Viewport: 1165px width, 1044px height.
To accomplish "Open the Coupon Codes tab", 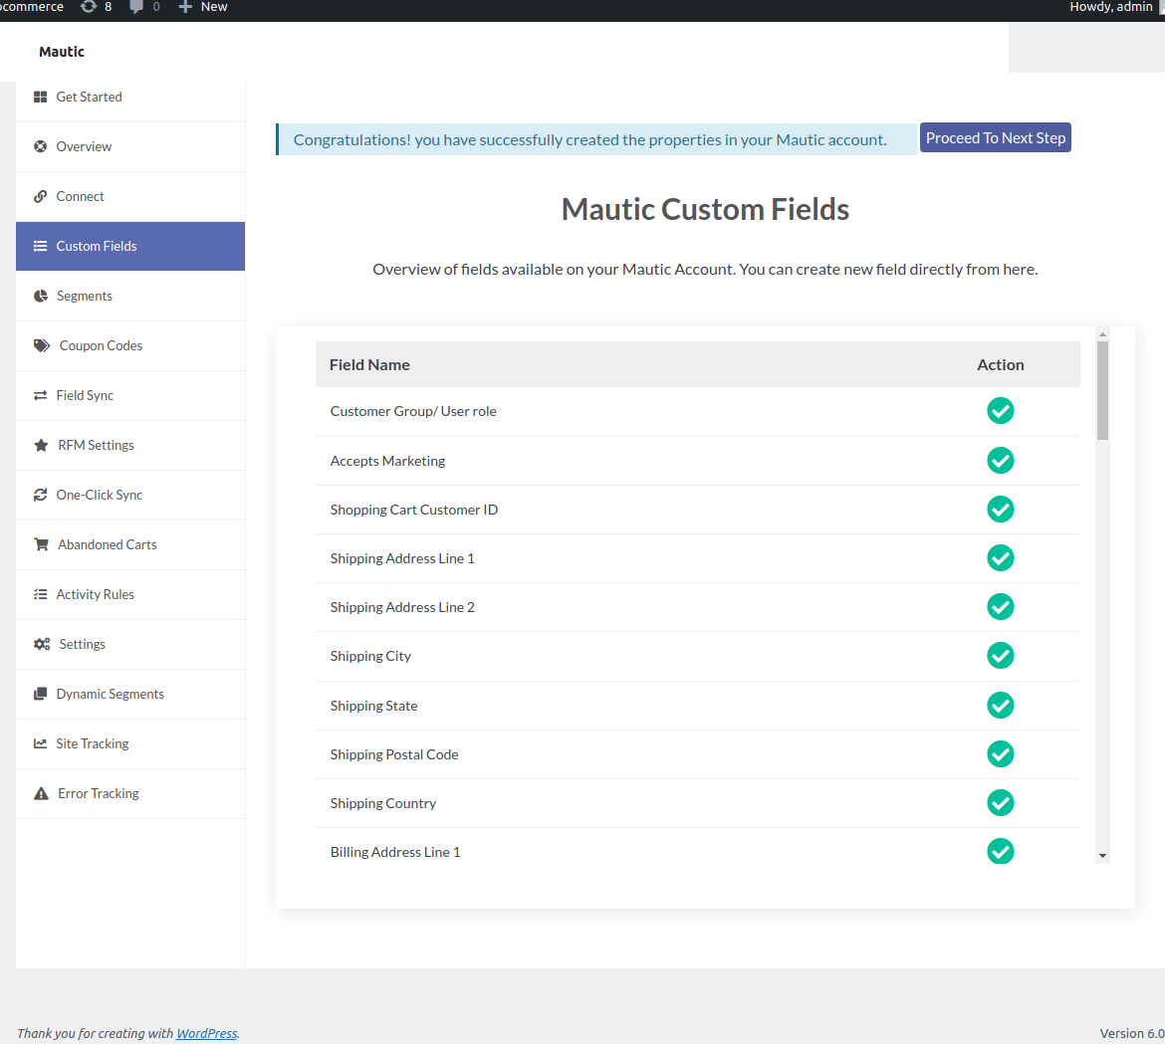I will tap(130, 346).
